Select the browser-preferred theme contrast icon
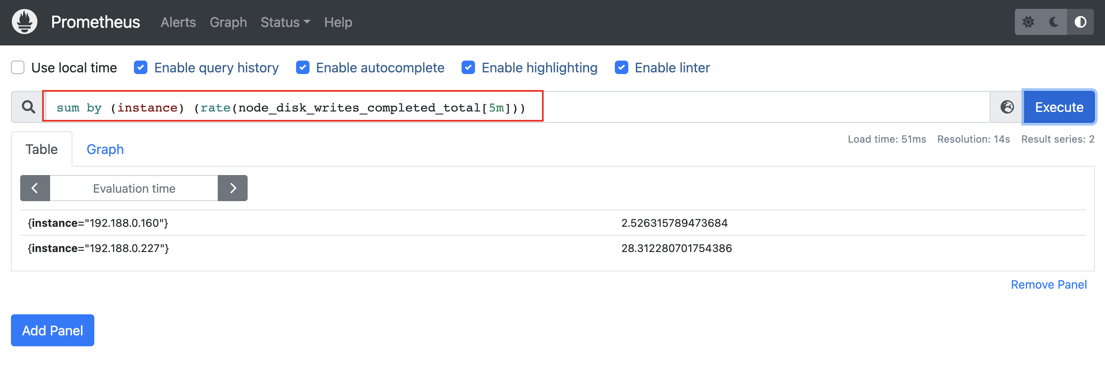Viewport: 1105px width, 377px height. point(1080,22)
